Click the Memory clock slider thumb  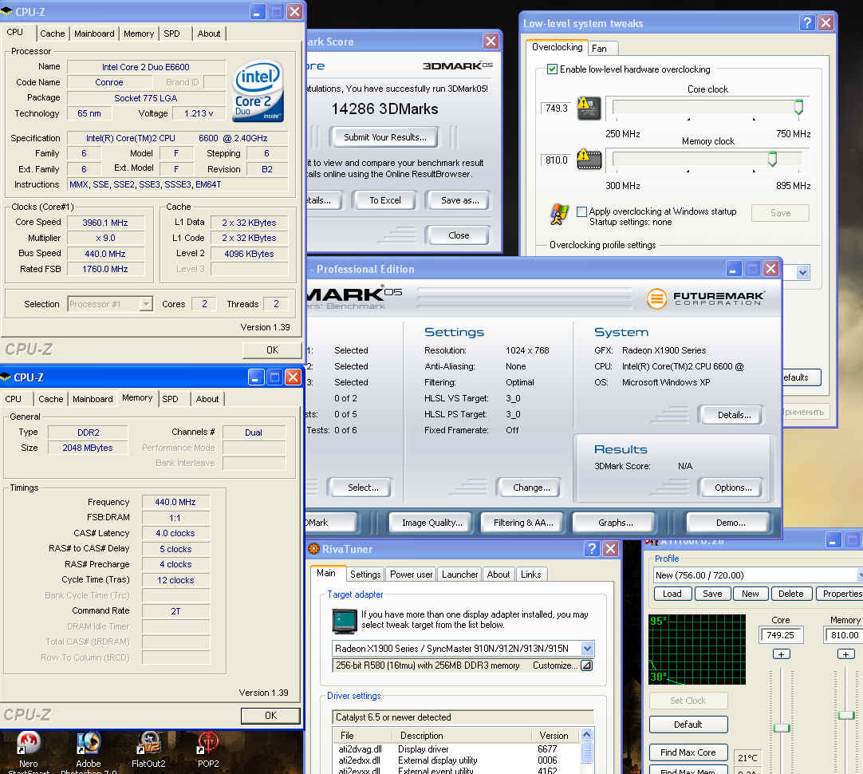point(772,159)
